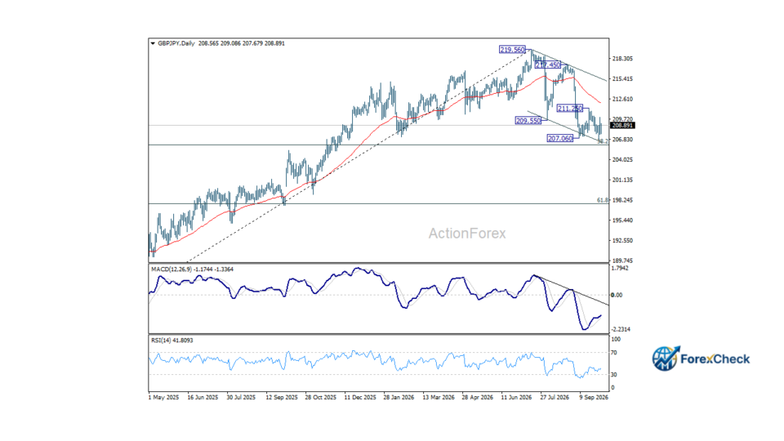Click the 189.745 price axis value
This screenshot has width=784, height=441.
click(622, 261)
